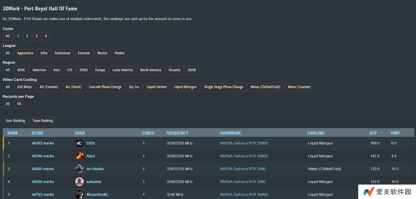Filter region by Latin America
This screenshot has width=416, height=199.
pyautogui.click(x=122, y=70)
